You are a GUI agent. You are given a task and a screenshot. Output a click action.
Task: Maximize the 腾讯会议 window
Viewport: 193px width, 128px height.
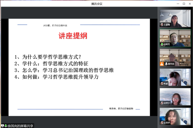(x=184, y=4)
